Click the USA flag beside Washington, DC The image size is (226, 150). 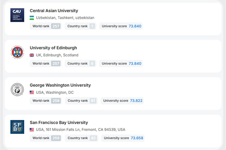(x=32, y=92)
